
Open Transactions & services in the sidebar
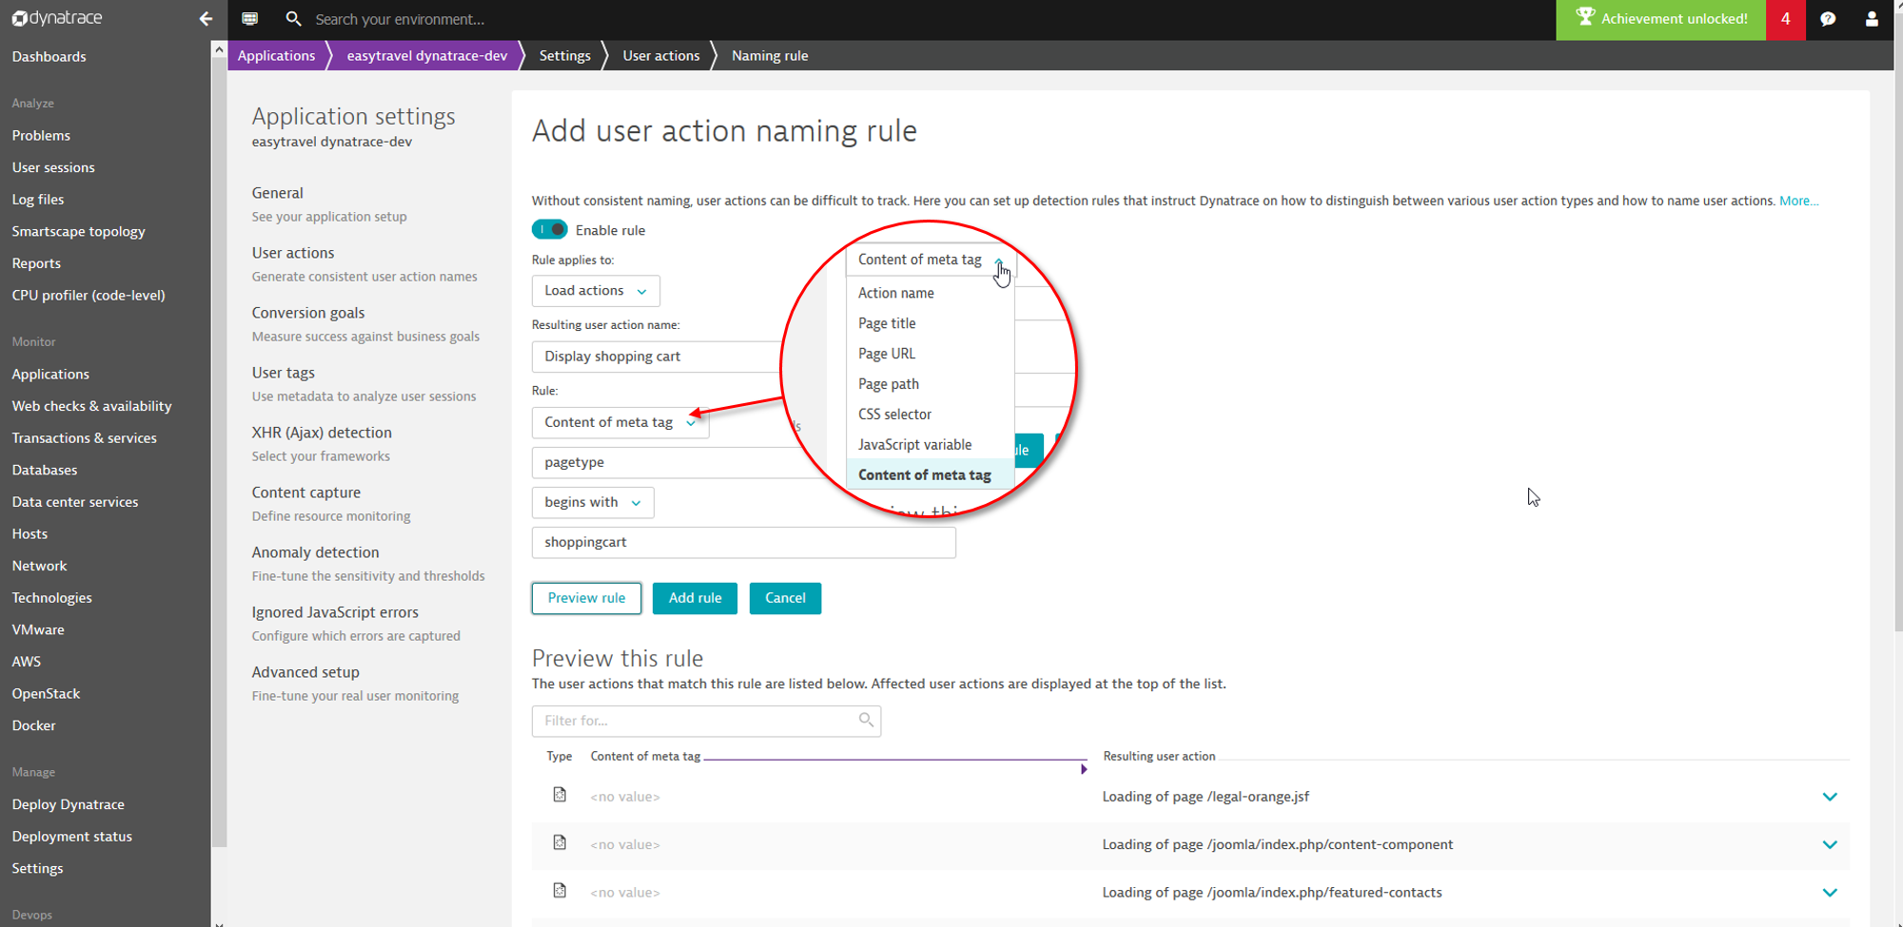pos(84,437)
